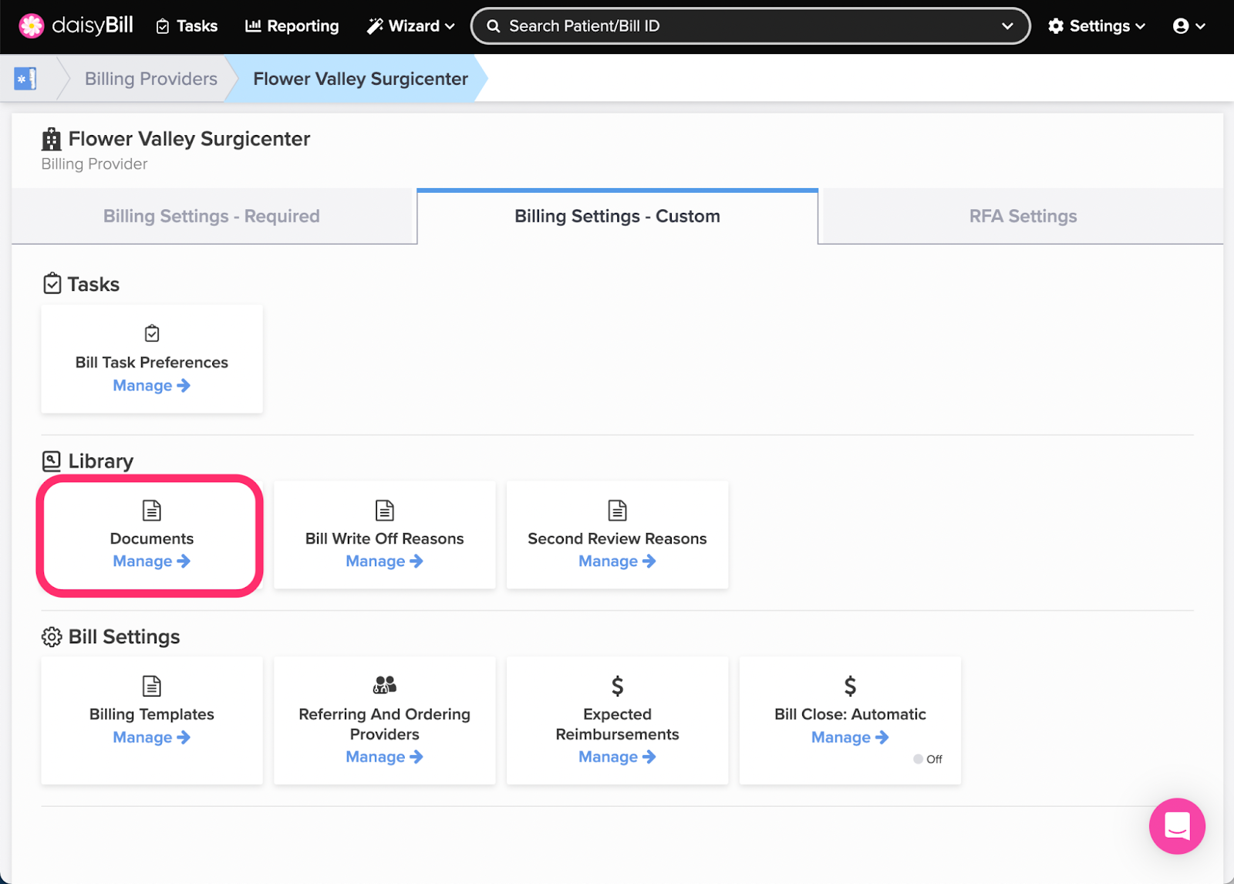
Task: Click the Bill Close Off status indicator
Action: coord(928,759)
